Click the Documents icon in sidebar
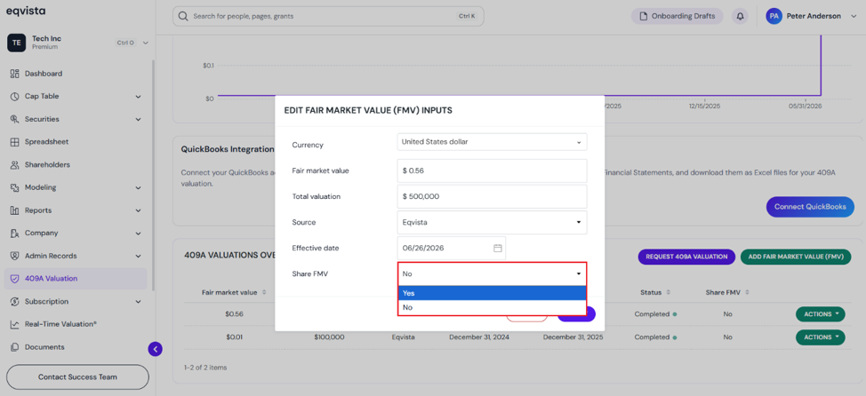 coord(15,347)
